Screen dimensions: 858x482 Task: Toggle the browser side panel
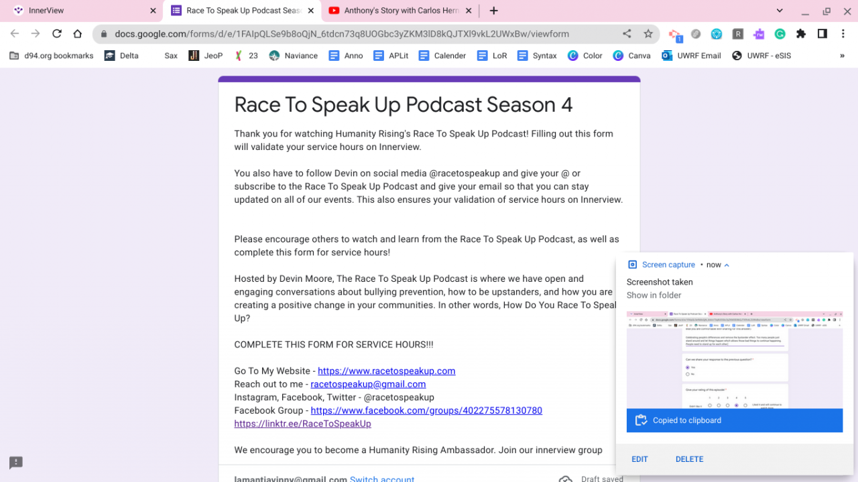pos(822,33)
